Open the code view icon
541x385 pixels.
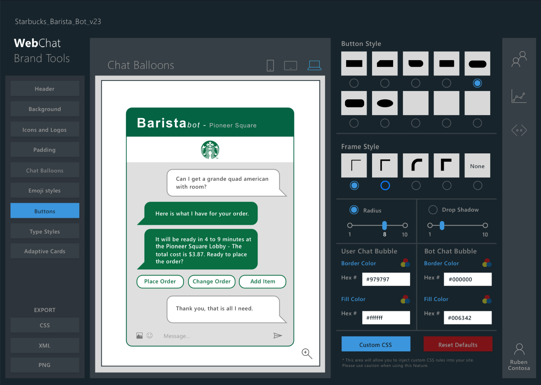(519, 130)
